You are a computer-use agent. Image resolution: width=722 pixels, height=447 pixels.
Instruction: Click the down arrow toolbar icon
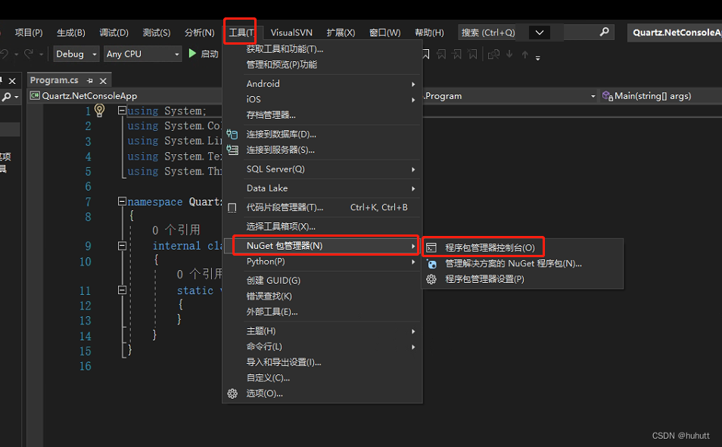coord(509,54)
